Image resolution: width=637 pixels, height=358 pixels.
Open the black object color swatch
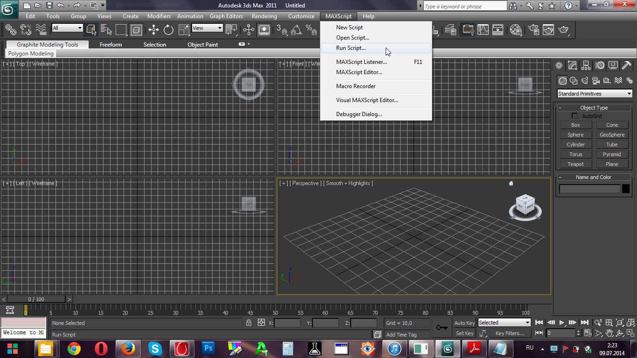(626, 189)
